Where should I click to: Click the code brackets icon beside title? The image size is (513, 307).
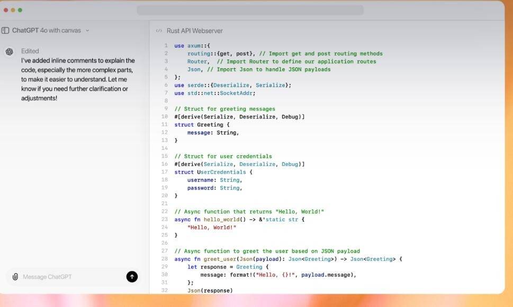click(x=159, y=31)
